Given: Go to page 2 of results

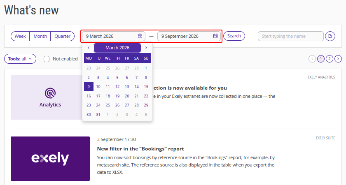Looking at the screenshot, I should pos(330,59).
